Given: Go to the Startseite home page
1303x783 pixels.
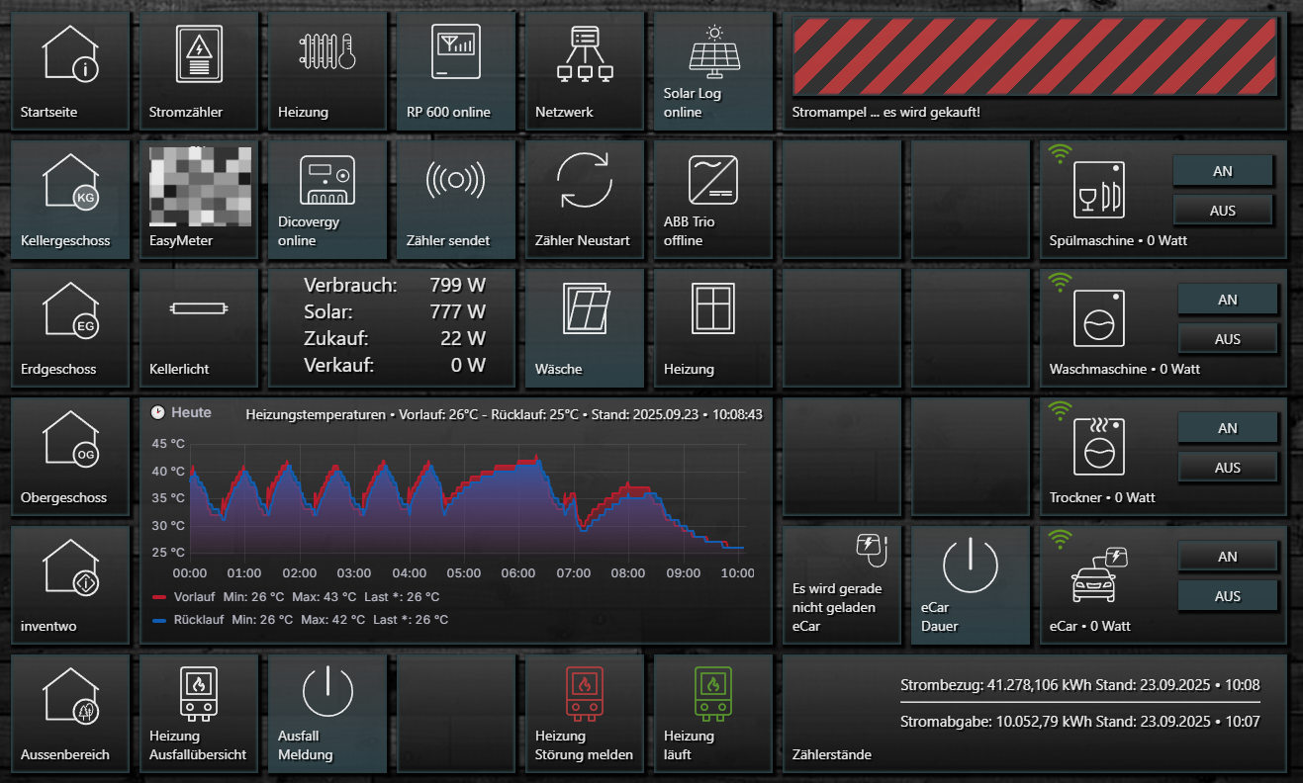Looking at the screenshot, I should coord(70,70).
